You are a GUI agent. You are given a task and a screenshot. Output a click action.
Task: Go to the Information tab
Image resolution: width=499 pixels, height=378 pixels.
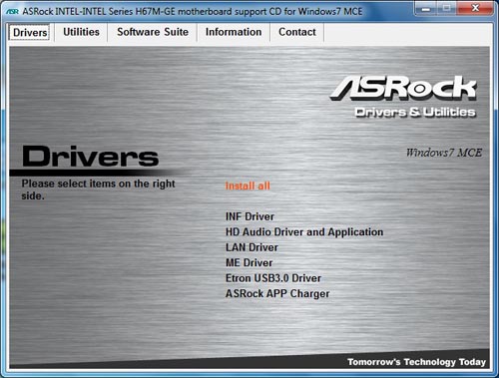234,32
